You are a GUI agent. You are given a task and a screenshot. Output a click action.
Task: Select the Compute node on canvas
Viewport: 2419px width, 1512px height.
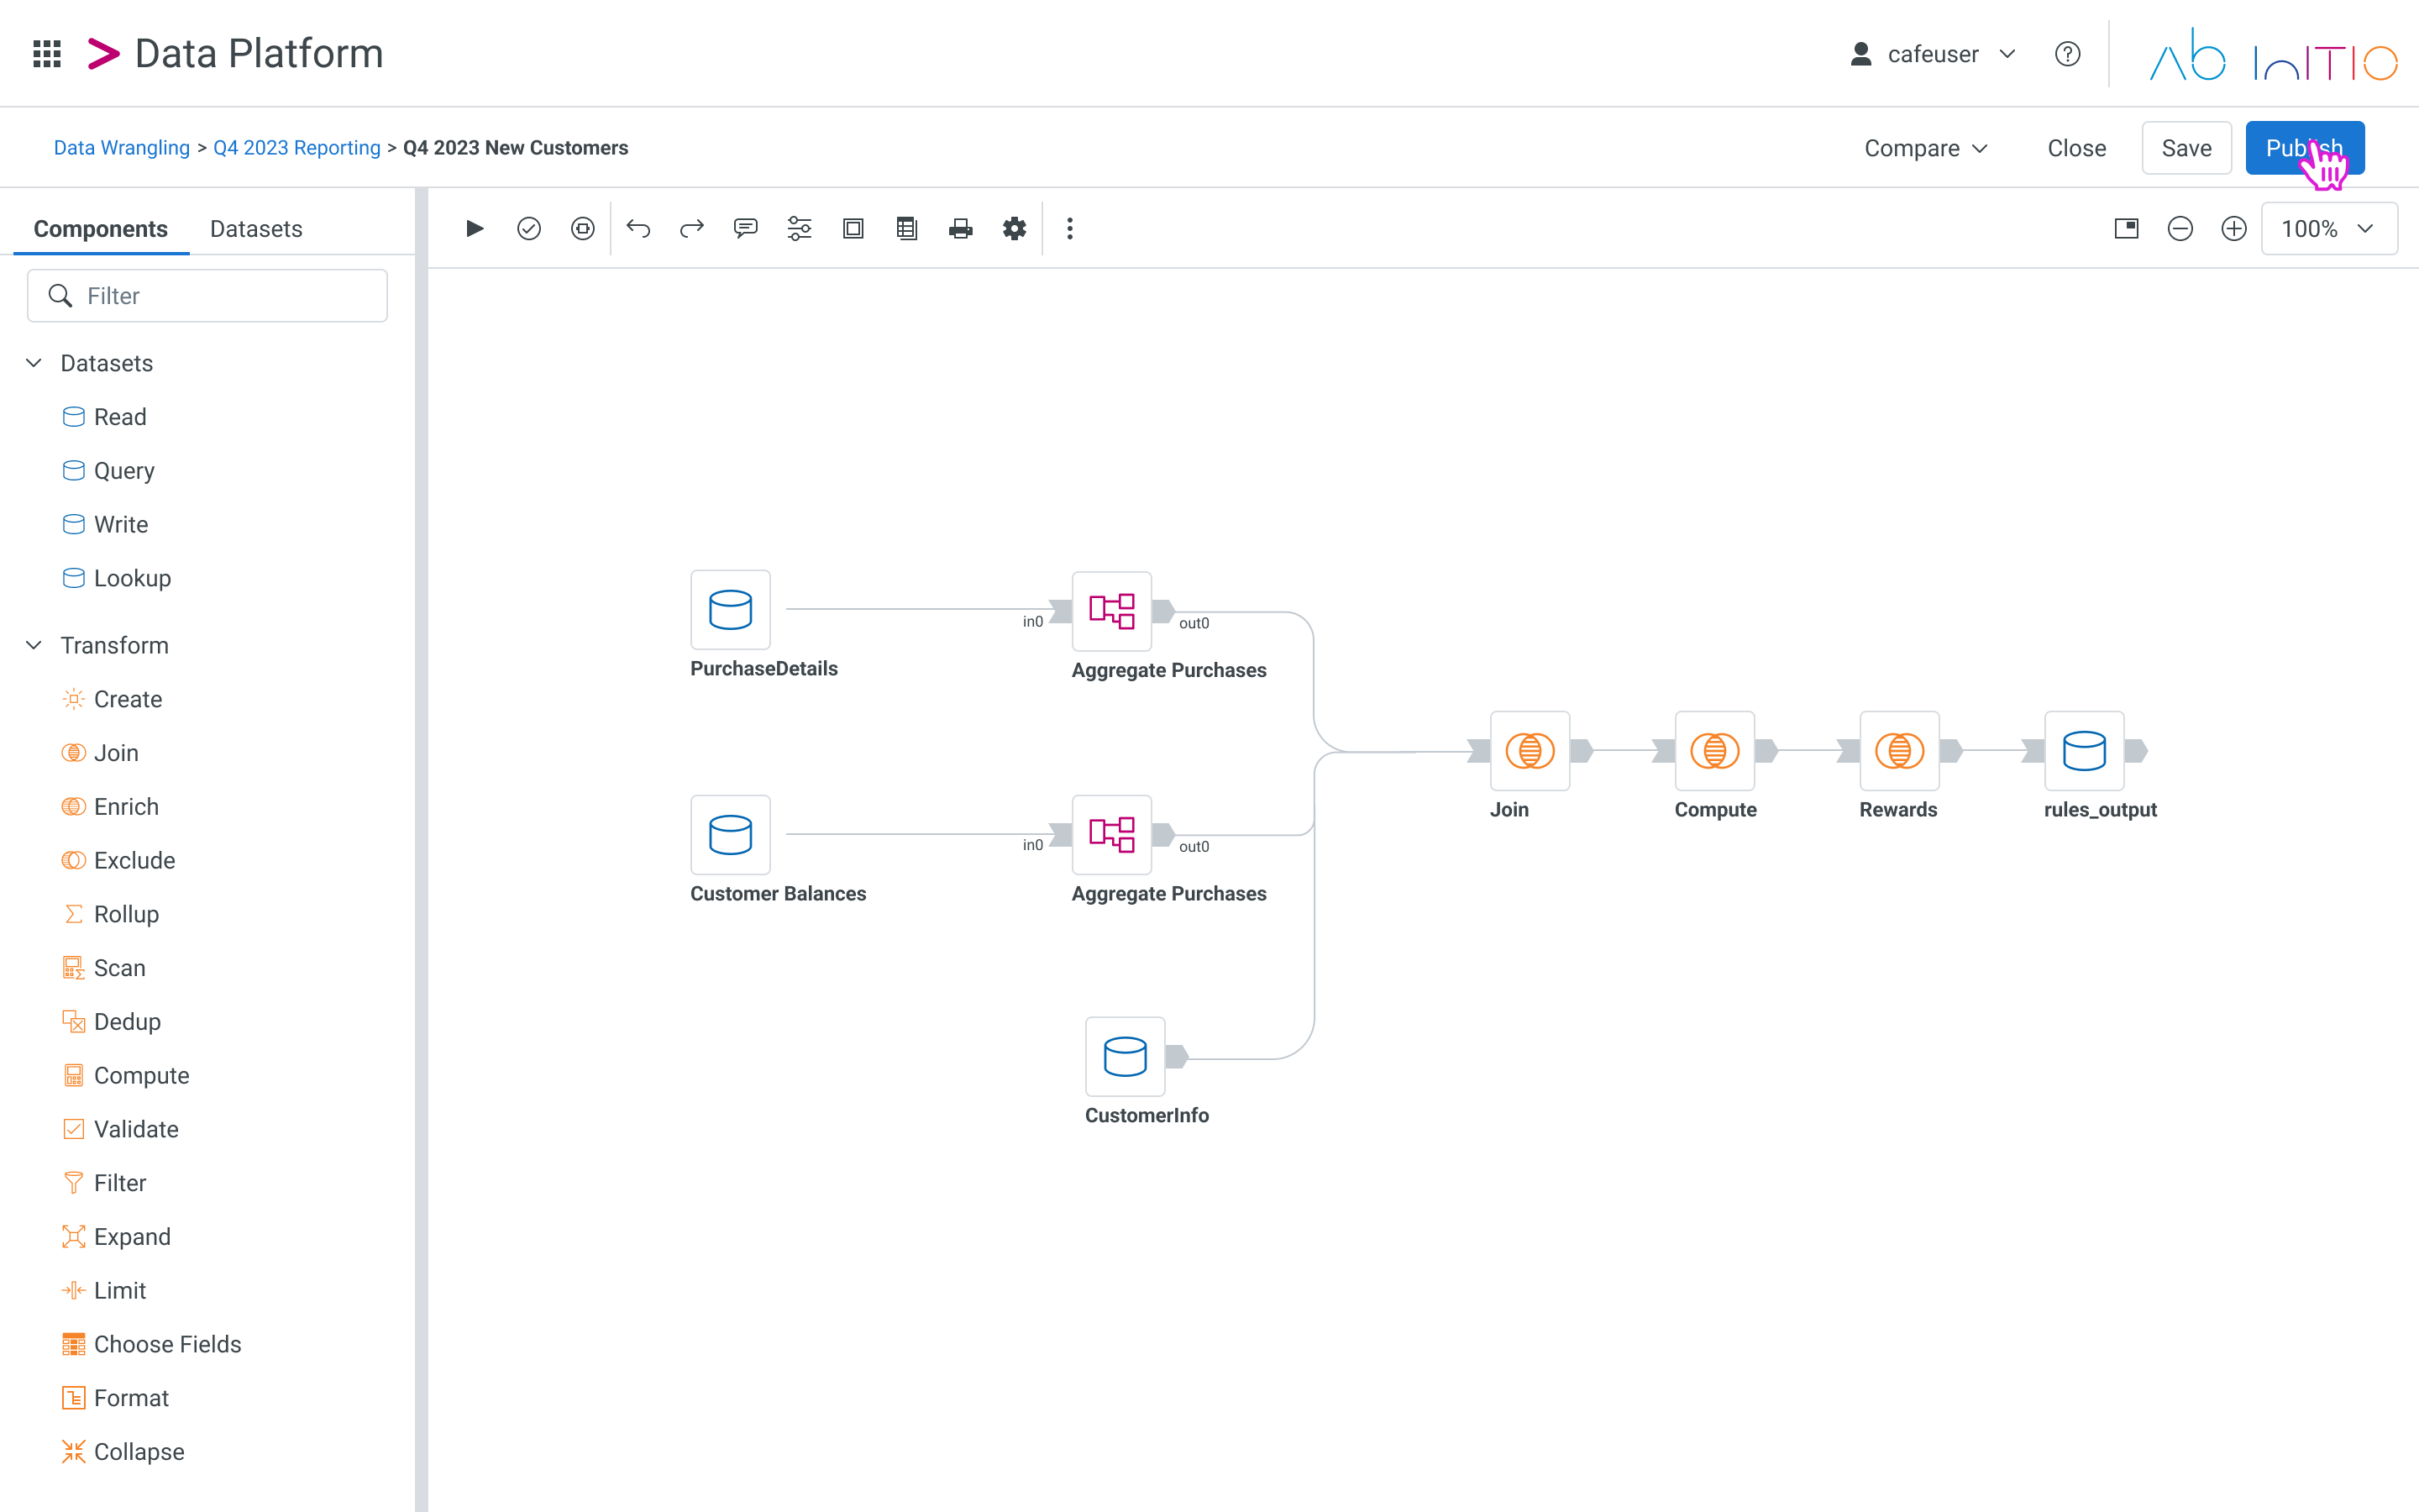1715,751
